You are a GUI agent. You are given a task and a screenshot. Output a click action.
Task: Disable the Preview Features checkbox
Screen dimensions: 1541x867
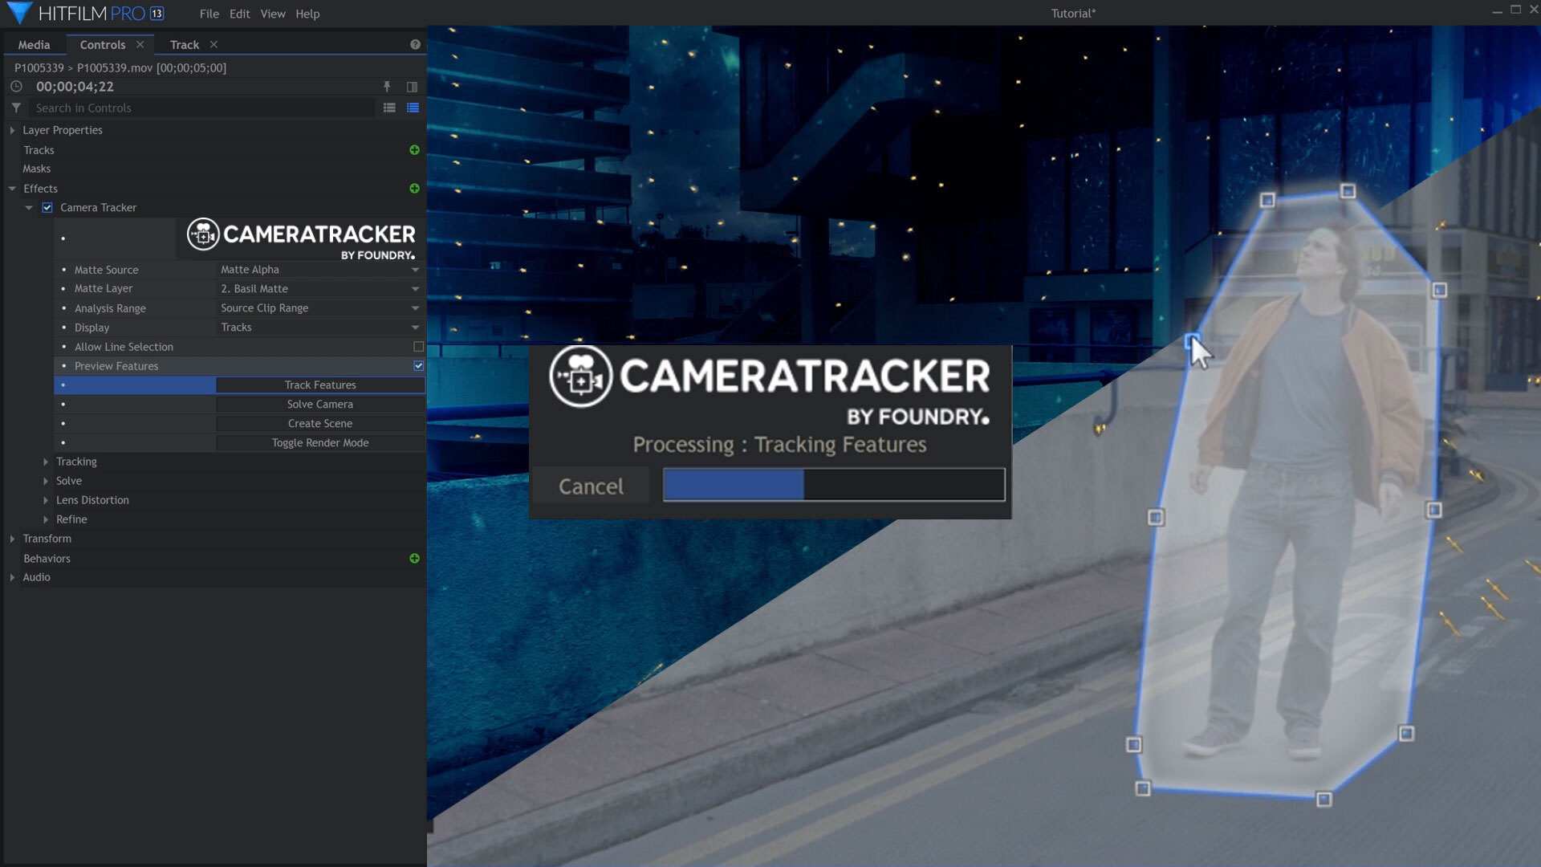[x=418, y=366]
